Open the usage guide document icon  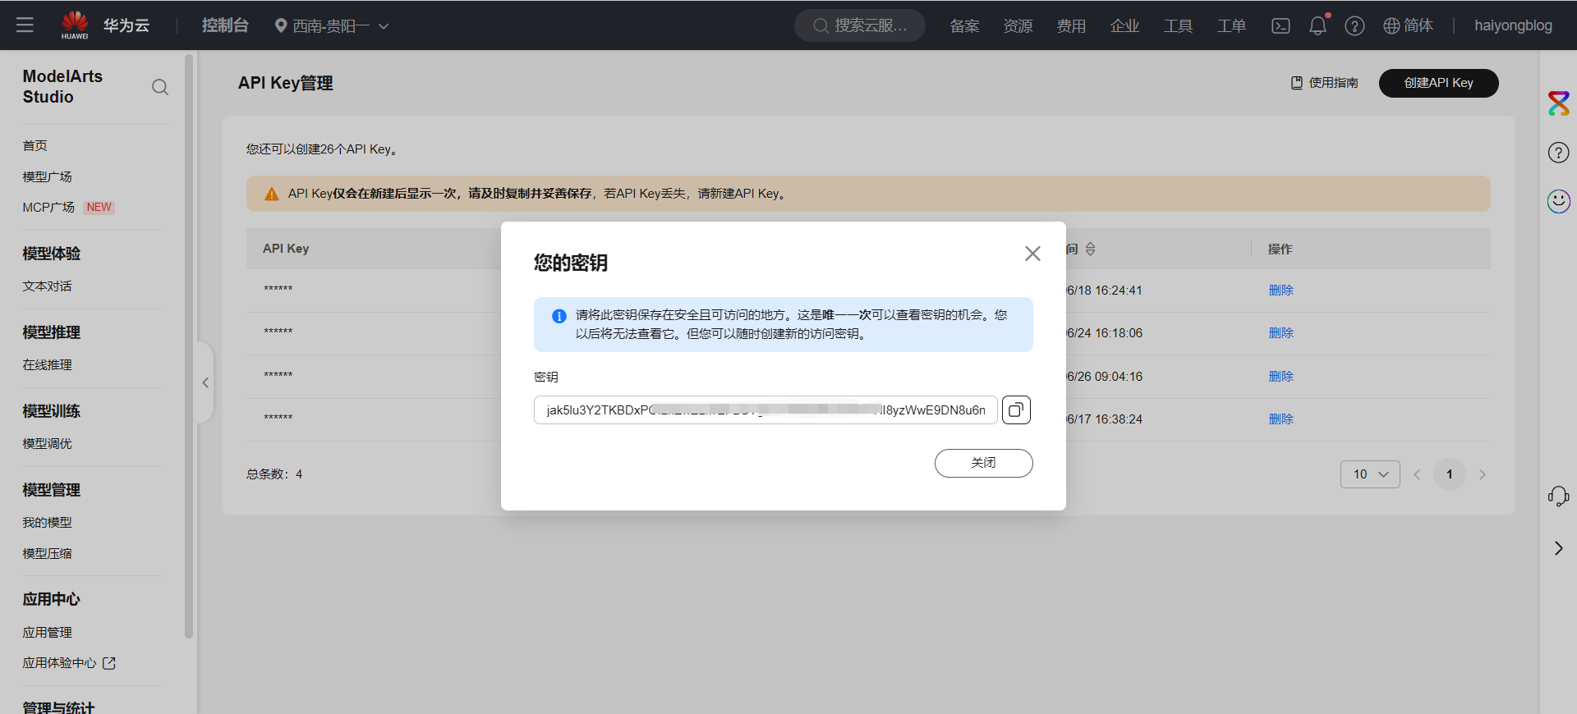pyautogui.click(x=1297, y=83)
